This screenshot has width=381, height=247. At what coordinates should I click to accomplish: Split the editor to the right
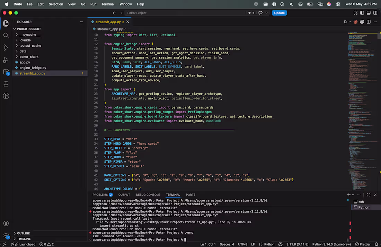coord(369,22)
